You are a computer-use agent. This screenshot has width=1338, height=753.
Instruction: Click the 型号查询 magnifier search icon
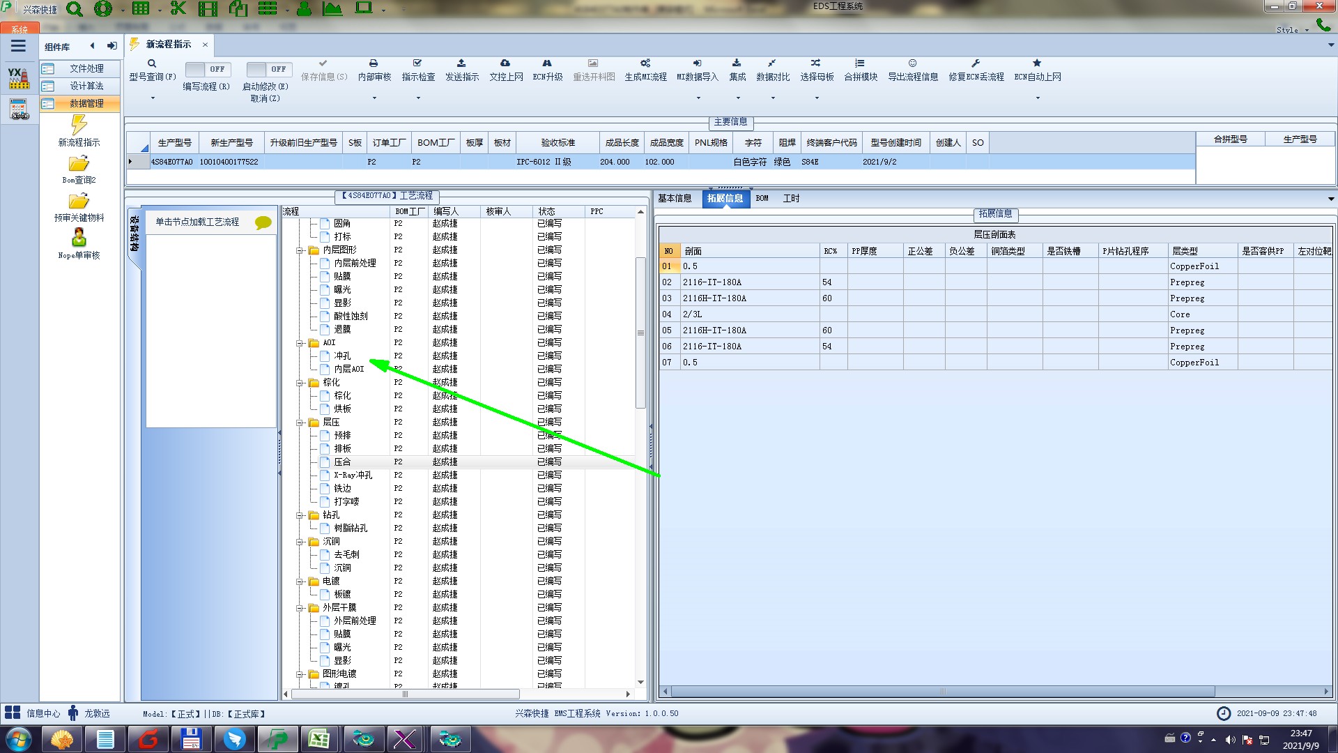coord(152,63)
